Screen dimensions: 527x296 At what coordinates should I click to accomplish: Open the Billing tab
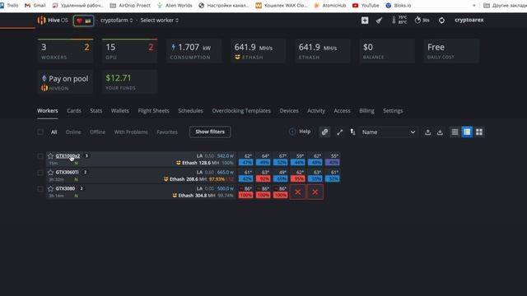click(x=366, y=111)
